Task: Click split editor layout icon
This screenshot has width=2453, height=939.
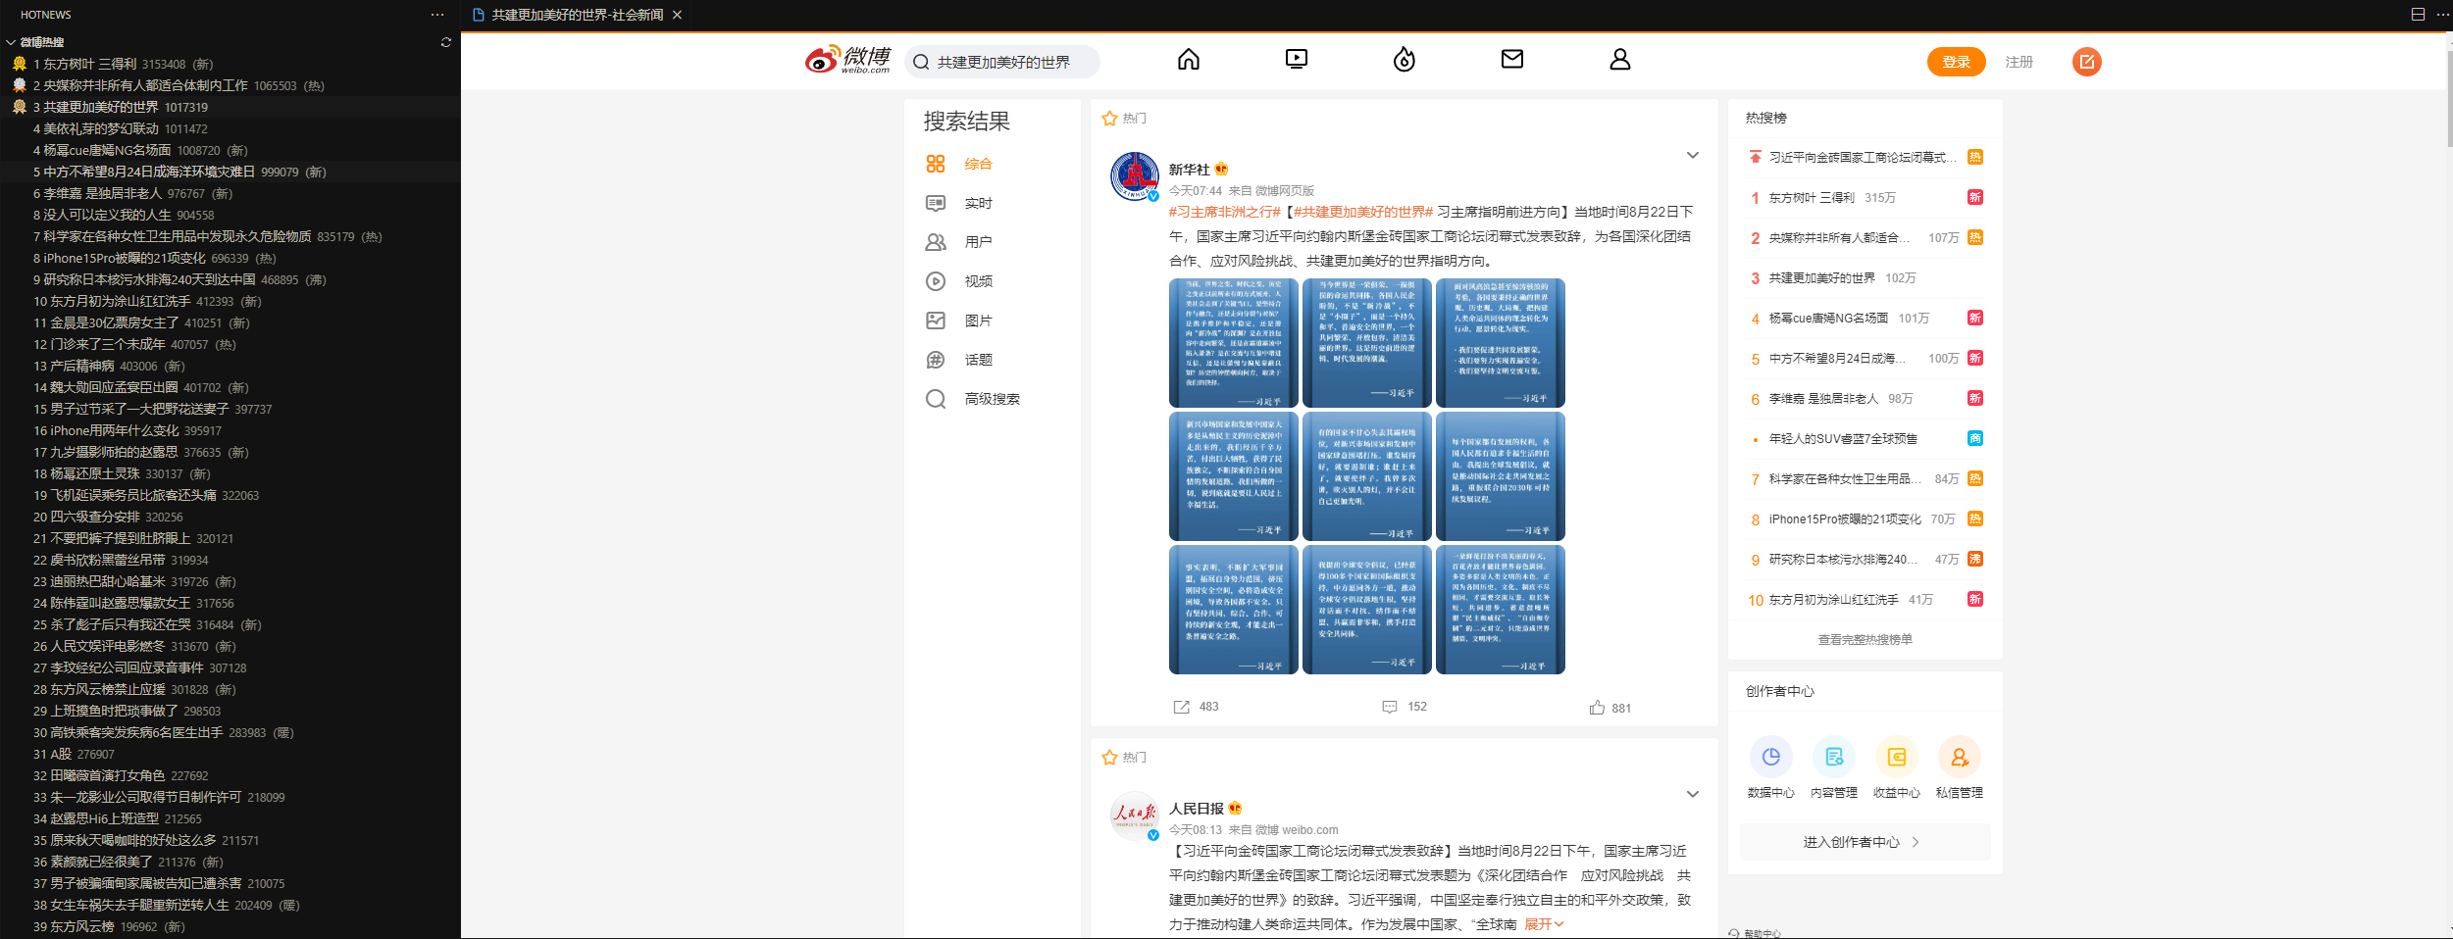Action: pyautogui.click(x=2418, y=15)
